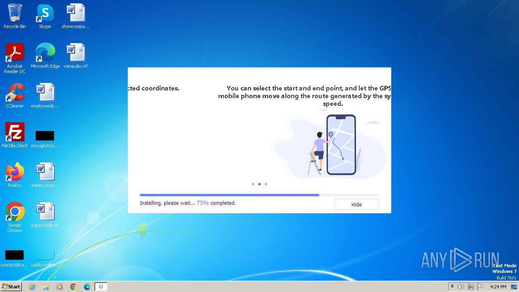Open the Recycle Bin icon
The image size is (519, 292).
coord(15,17)
